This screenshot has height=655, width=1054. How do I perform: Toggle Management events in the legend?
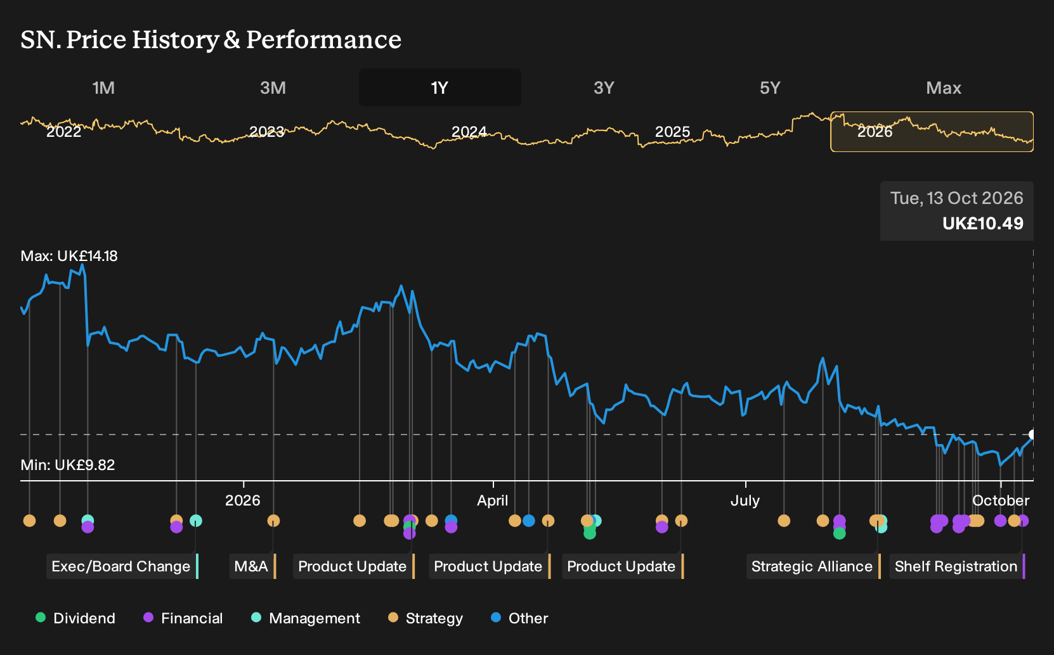click(x=306, y=618)
